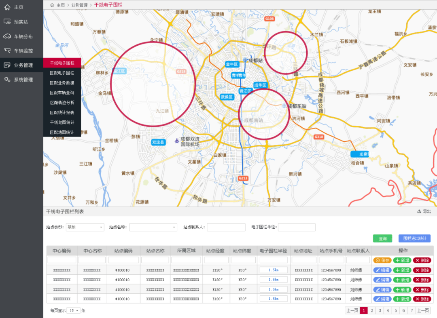The image size is (437, 318).
Task: Click 删除 in the second data row
Action: pyautogui.click(x=422, y=280)
